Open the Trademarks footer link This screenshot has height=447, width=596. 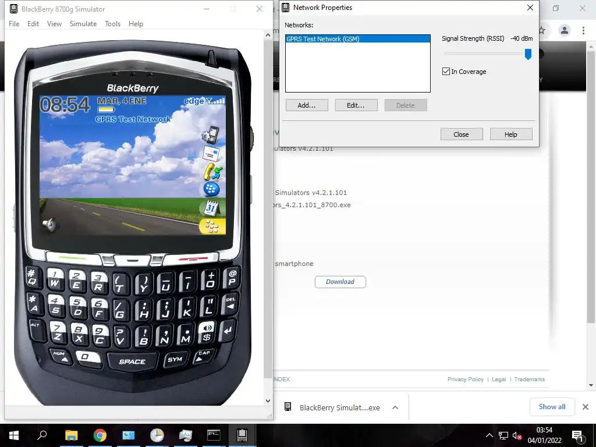click(x=530, y=379)
